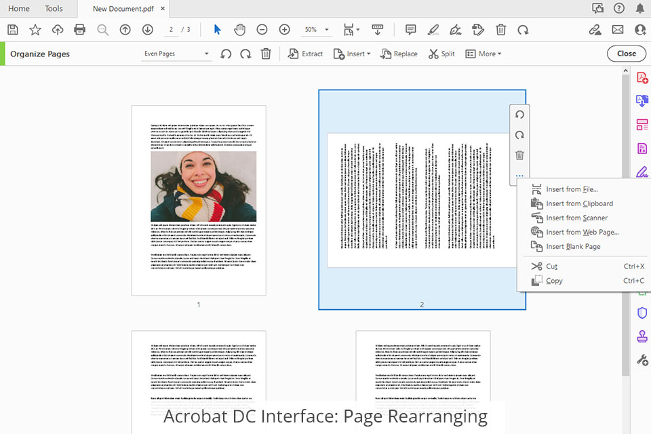Click the Replace button

click(x=399, y=54)
